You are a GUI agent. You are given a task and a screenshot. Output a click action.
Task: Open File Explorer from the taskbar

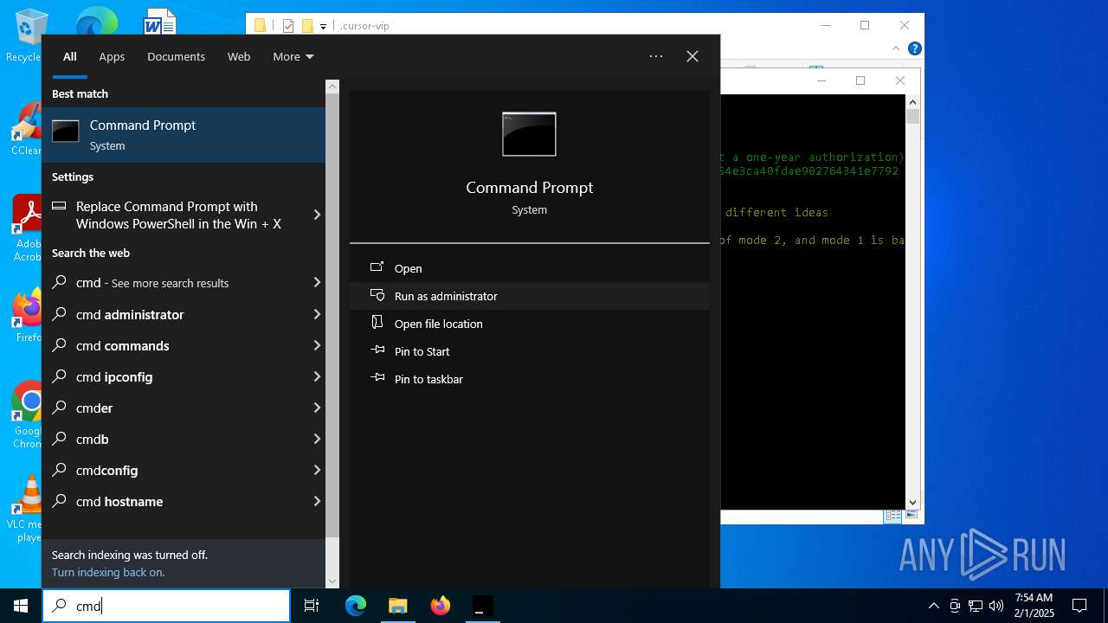click(x=397, y=606)
